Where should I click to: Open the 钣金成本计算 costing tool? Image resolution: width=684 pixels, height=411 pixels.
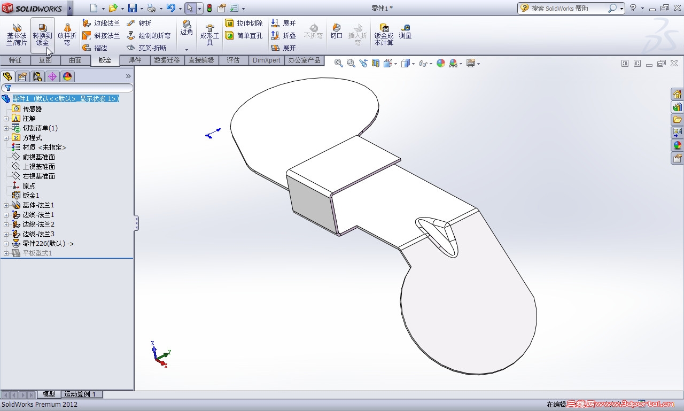(384, 35)
